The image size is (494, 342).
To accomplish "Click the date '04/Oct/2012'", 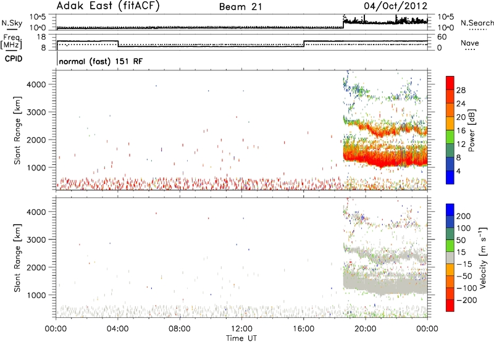I will (x=396, y=6).
